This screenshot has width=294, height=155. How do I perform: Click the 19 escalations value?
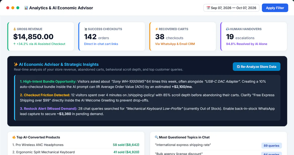click(240, 37)
